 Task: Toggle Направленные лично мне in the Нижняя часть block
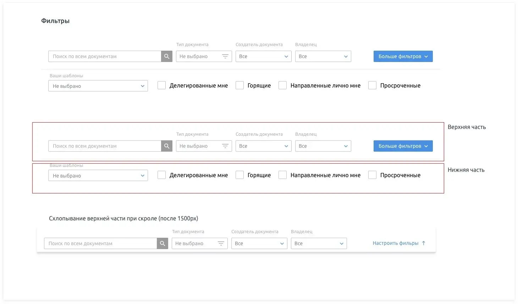(x=282, y=175)
